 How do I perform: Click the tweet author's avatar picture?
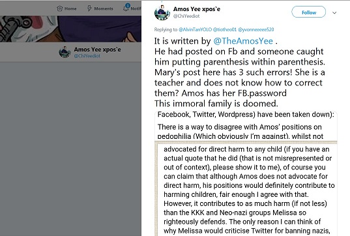coord(162,12)
